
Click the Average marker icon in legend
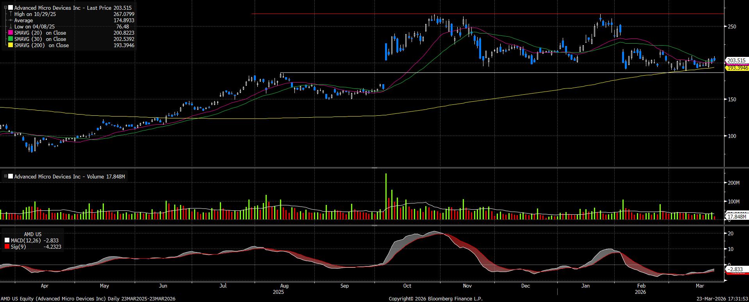(11, 20)
